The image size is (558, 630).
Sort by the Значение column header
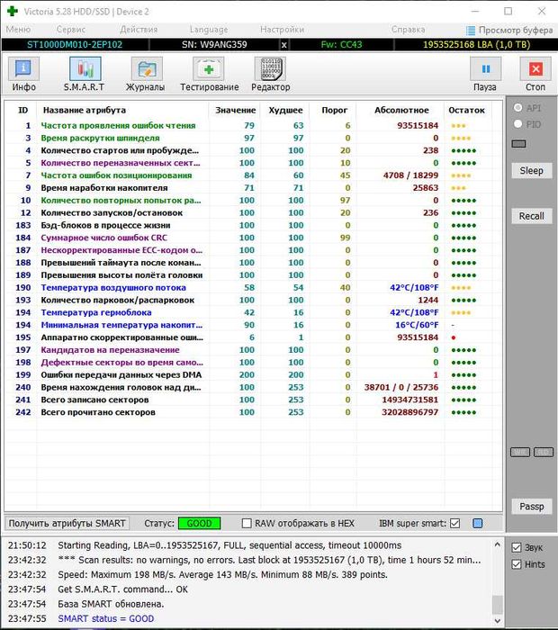236,110
